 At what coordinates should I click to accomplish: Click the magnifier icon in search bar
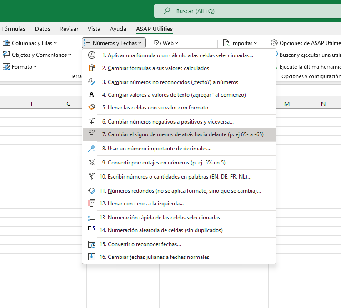pos(167,10)
